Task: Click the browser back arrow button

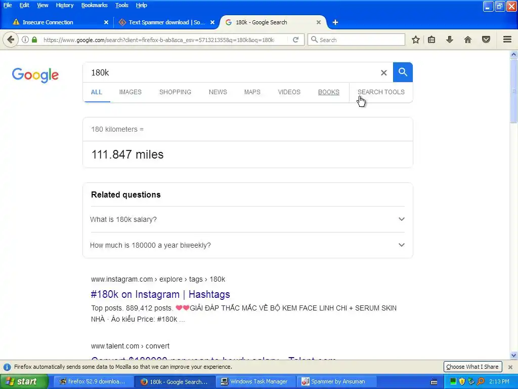Action: pos(11,40)
